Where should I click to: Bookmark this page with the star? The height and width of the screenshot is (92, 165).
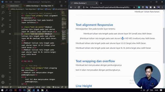(x=134, y=7)
